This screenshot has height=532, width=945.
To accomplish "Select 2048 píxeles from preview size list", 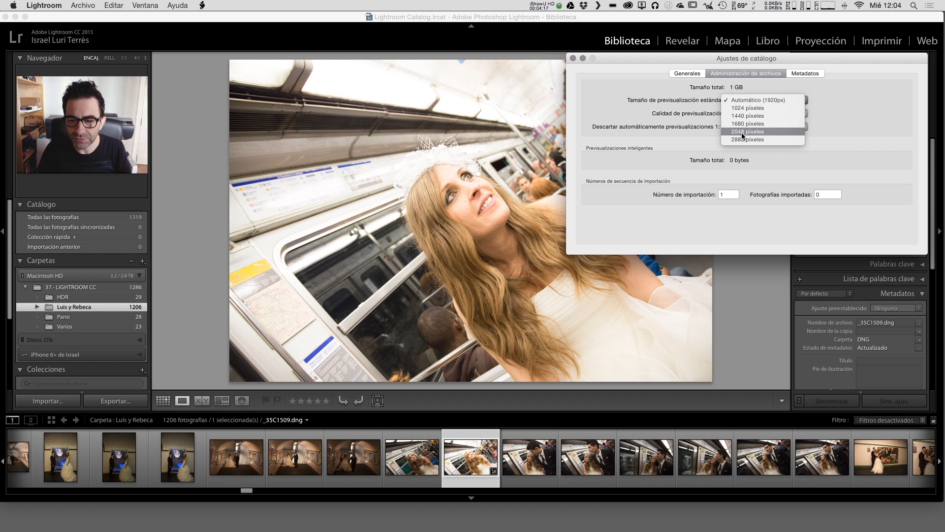I will pos(747,132).
